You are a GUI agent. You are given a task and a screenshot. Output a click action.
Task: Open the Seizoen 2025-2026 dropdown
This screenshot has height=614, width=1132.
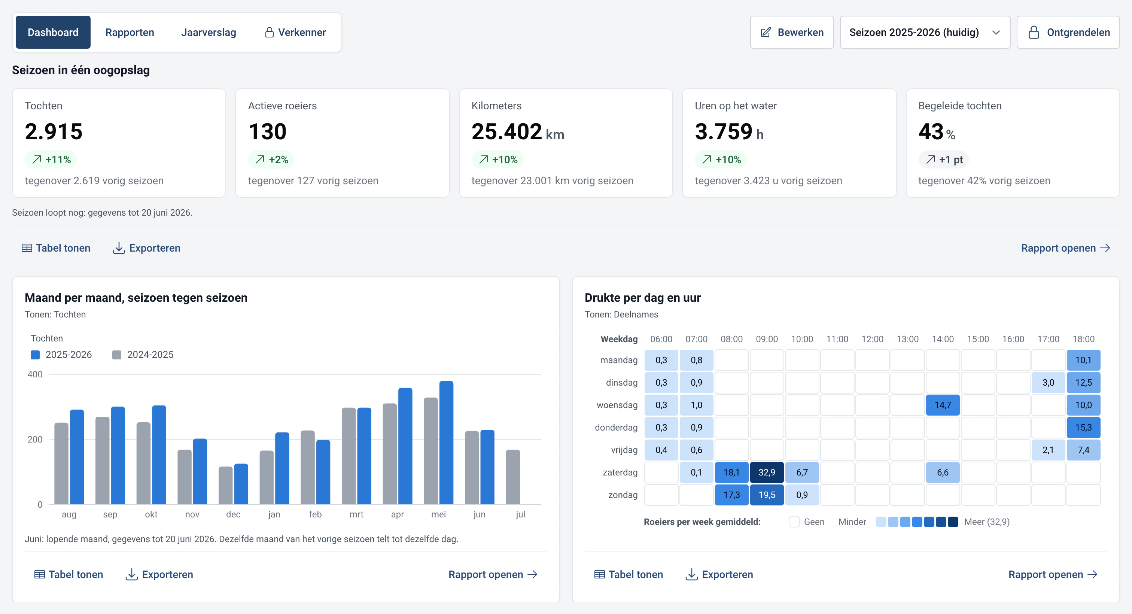coord(925,33)
